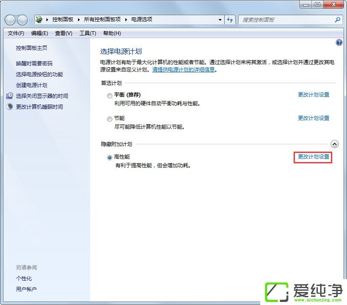Open the 查看 menu

coord(62,33)
